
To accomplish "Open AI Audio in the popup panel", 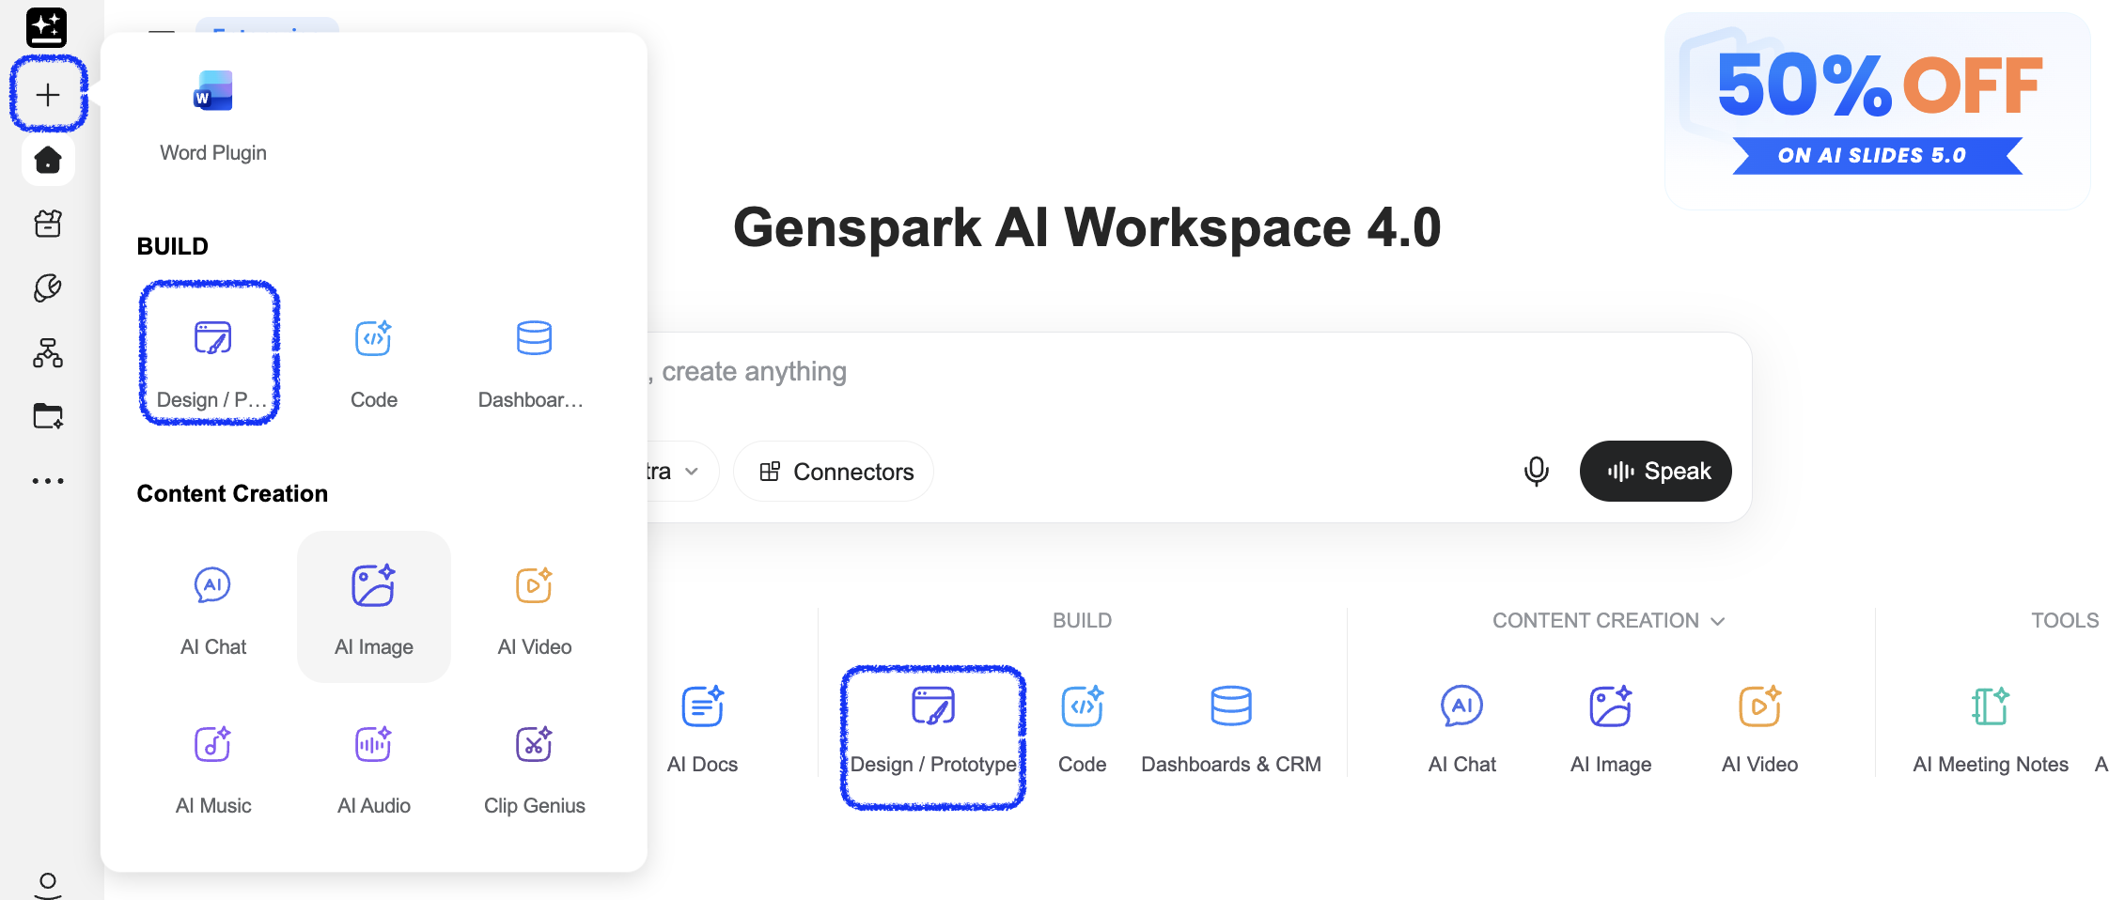I will [x=374, y=768].
